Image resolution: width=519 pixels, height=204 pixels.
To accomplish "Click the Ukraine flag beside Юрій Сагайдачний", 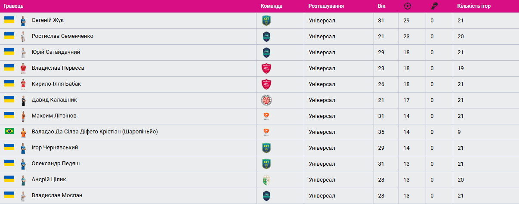I will pyautogui.click(x=9, y=52).
